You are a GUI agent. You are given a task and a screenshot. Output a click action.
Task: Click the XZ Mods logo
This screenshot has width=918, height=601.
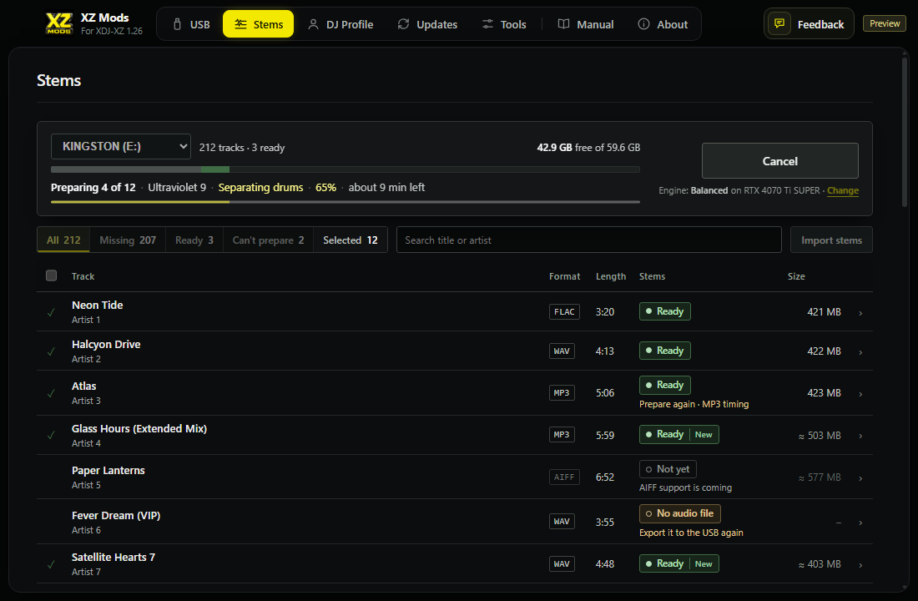click(x=59, y=23)
